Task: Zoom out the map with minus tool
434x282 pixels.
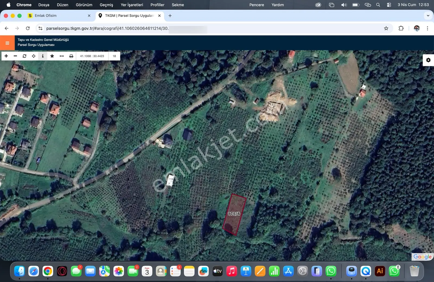Action: [15, 56]
